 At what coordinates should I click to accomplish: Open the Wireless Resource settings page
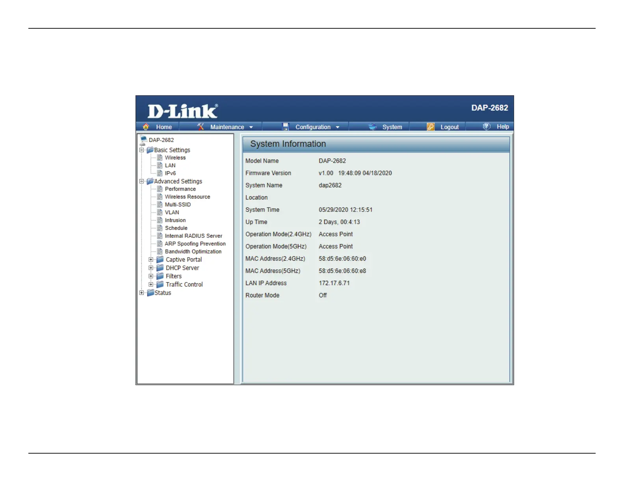(x=188, y=197)
